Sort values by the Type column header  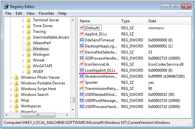tap(133, 21)
